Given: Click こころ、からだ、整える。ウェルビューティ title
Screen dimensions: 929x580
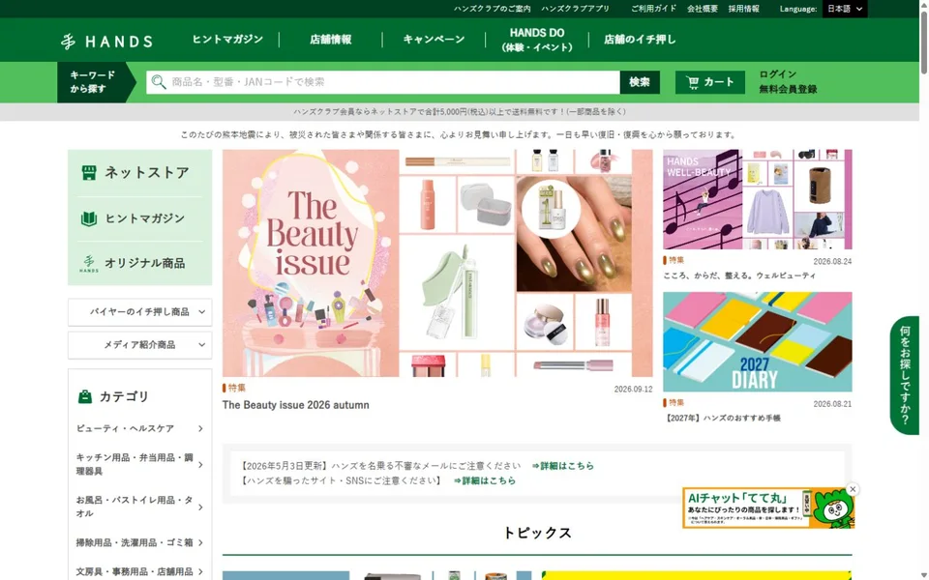Looking at the screenshot, I should click(x=739, y=275).
